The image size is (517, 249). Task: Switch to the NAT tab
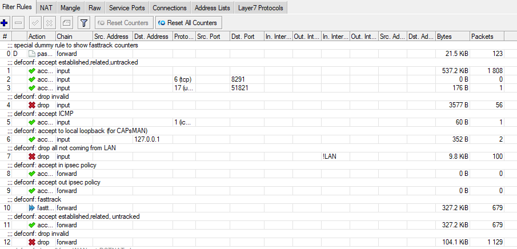46,8
